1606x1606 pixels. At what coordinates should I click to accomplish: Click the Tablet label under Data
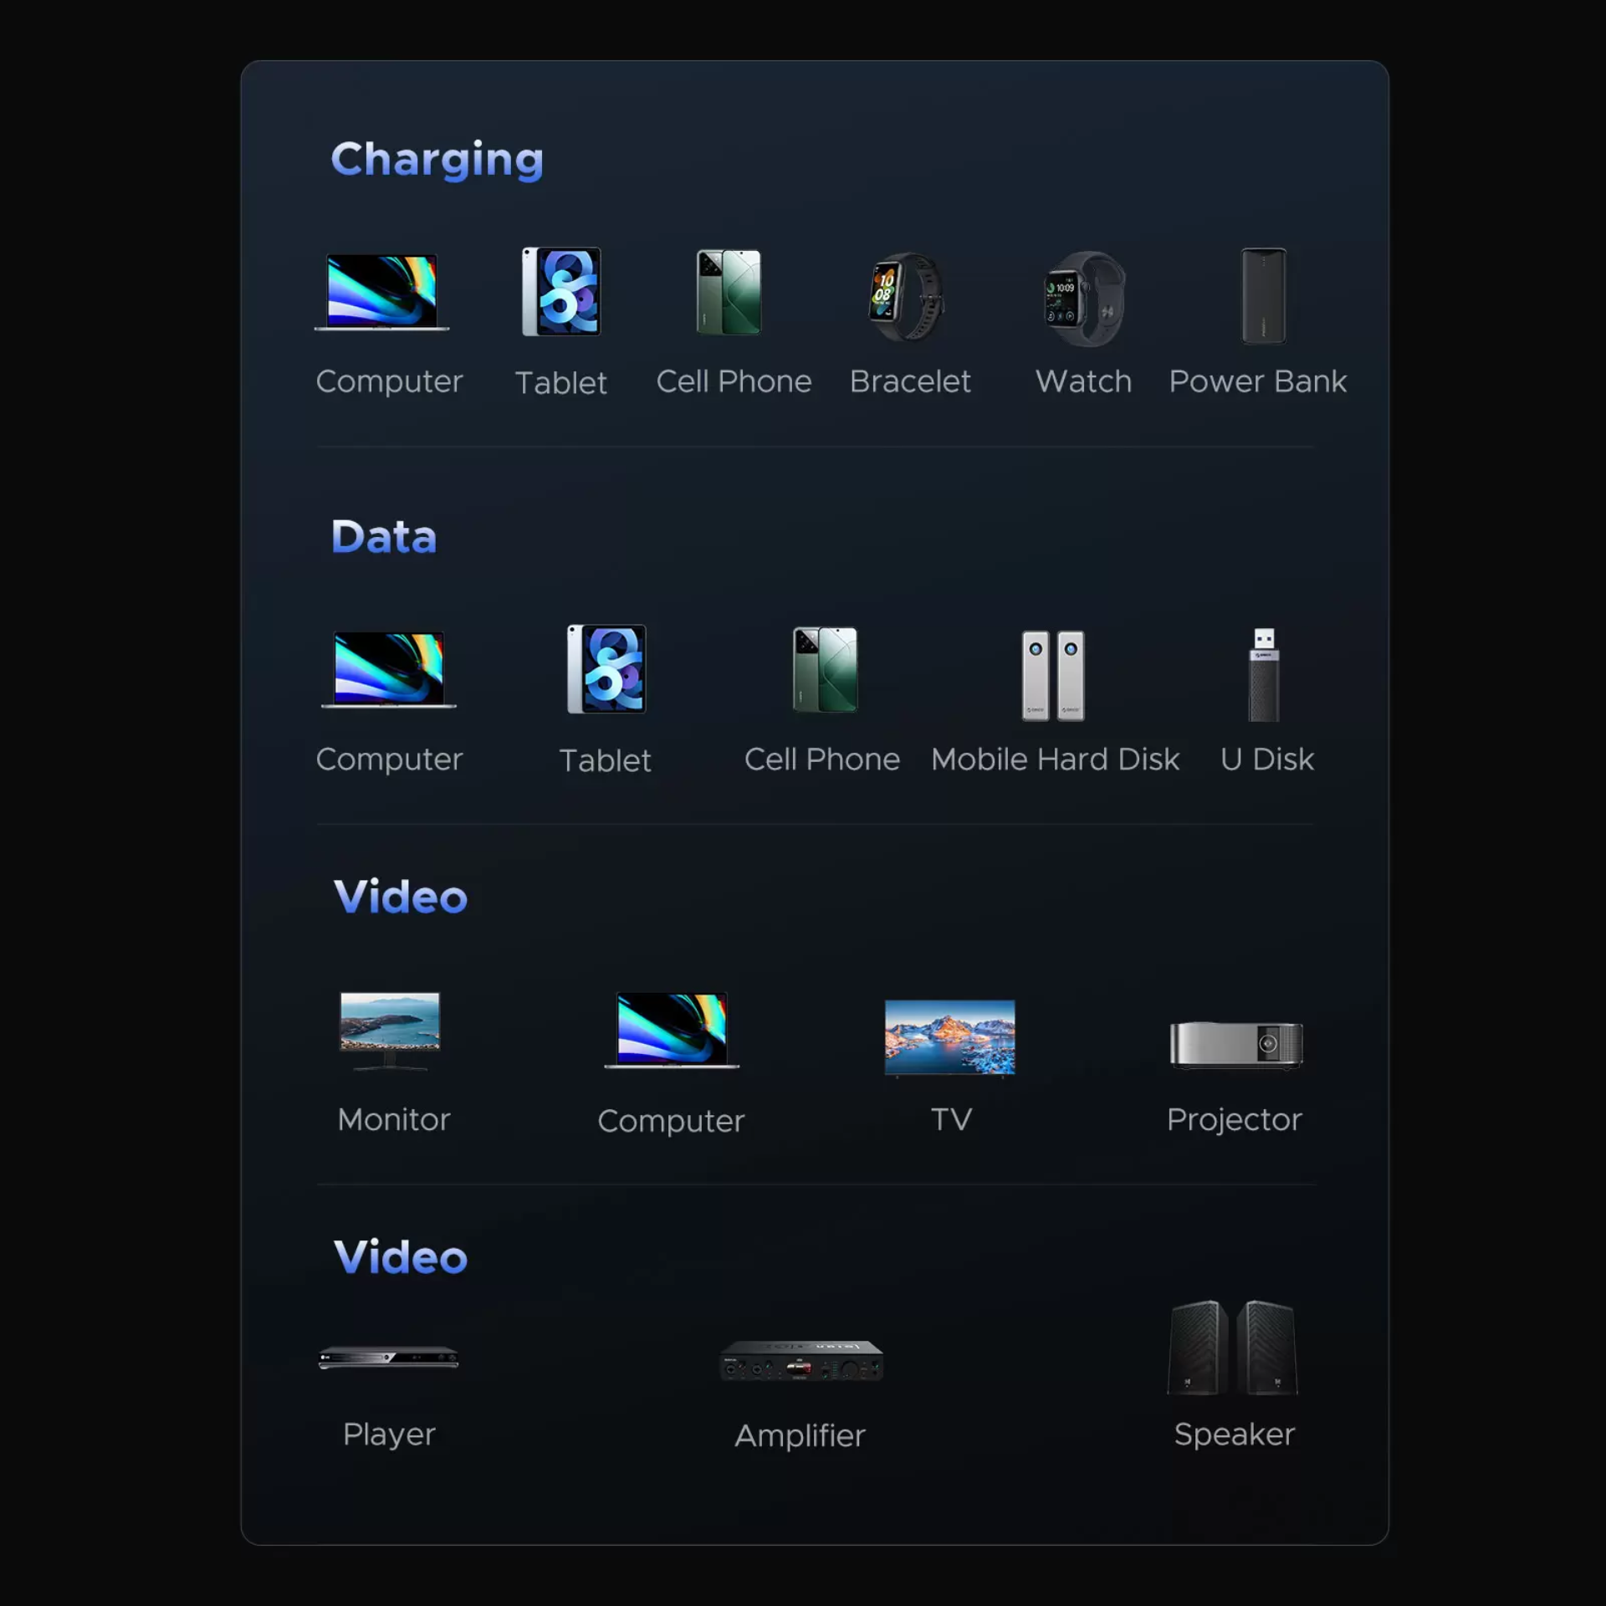pos(605,760)
